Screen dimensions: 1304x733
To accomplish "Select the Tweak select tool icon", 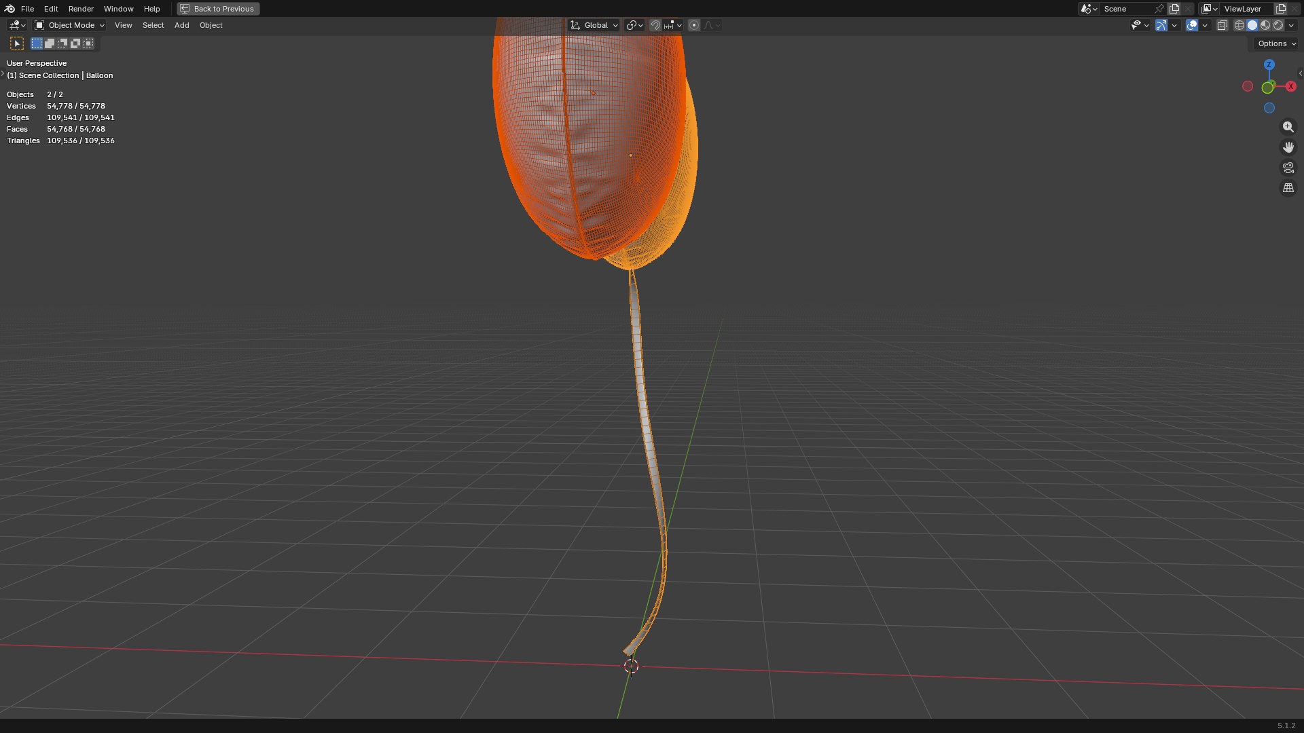I will pos(17,43).
